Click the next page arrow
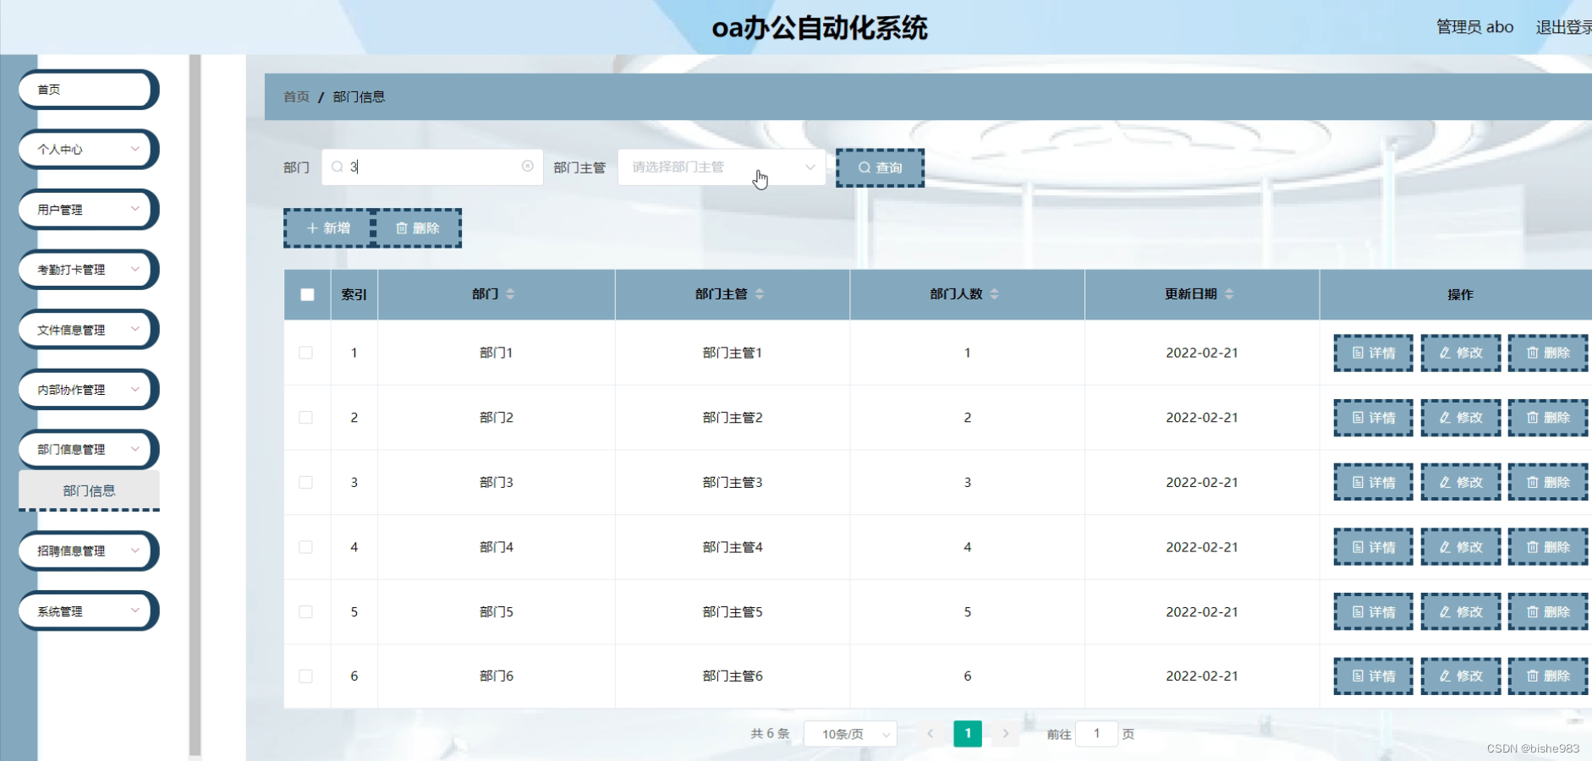This screenshot has width=1592, height=761. click(x=1006, y=734)
